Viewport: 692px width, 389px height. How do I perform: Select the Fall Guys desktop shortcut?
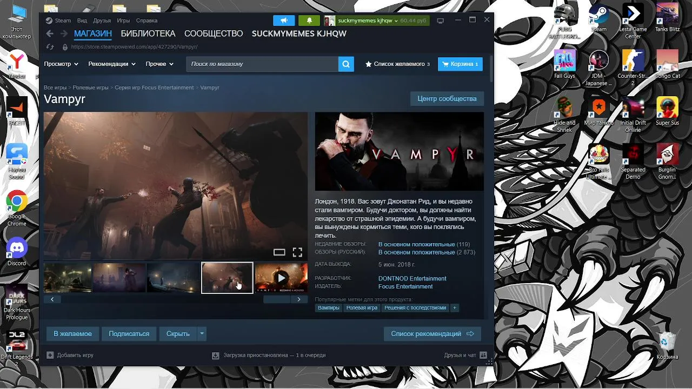click(564, 65)
